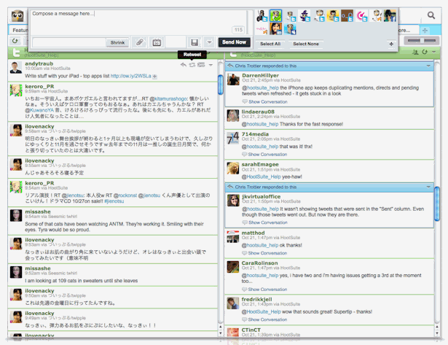Show Conversation under matthod's tweet
This screenshot has width=448, height=345.
pyautogui.click(x=267, y=253)
